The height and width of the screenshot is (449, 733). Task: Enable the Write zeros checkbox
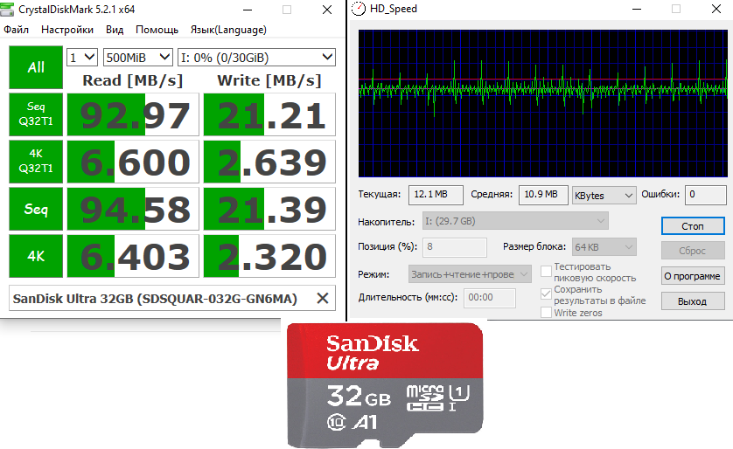[547, 313]
